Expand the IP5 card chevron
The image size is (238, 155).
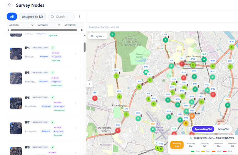(75, 79)
